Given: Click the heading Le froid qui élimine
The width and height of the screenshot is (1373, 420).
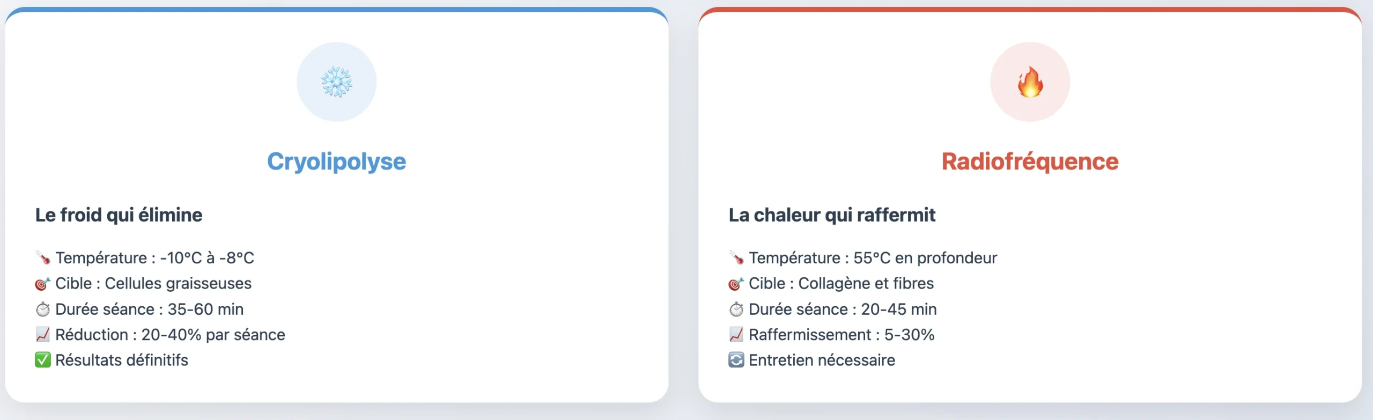Looking at the screenshot, I should point(119,215).
